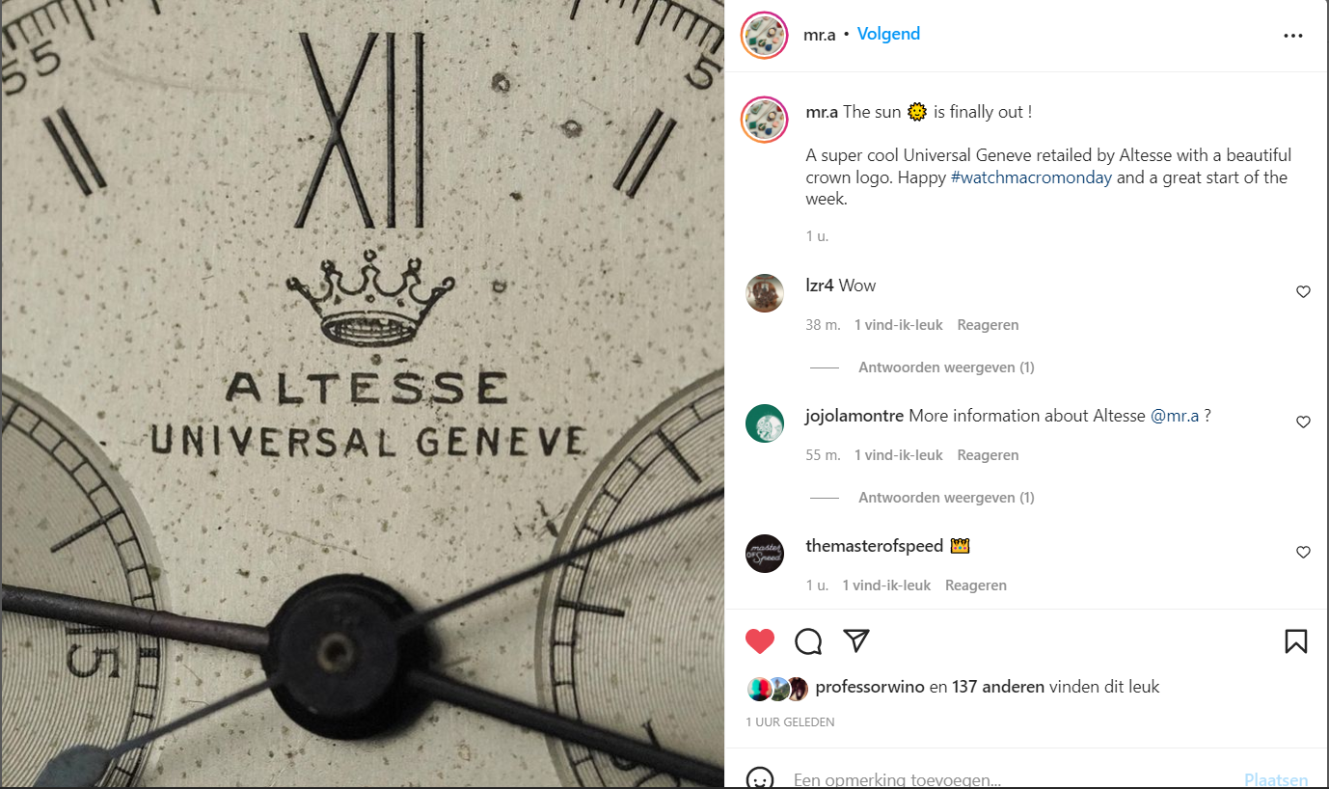Open the @mr.a mention link
1329x789 pixels.
[1175, 416]
